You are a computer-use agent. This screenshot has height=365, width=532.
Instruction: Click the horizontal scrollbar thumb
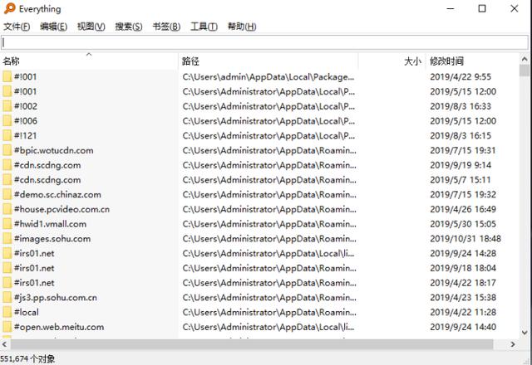(252, 344)
